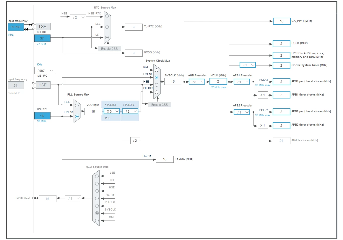Click the Cortex System Timer value field

tap(282, 65)
